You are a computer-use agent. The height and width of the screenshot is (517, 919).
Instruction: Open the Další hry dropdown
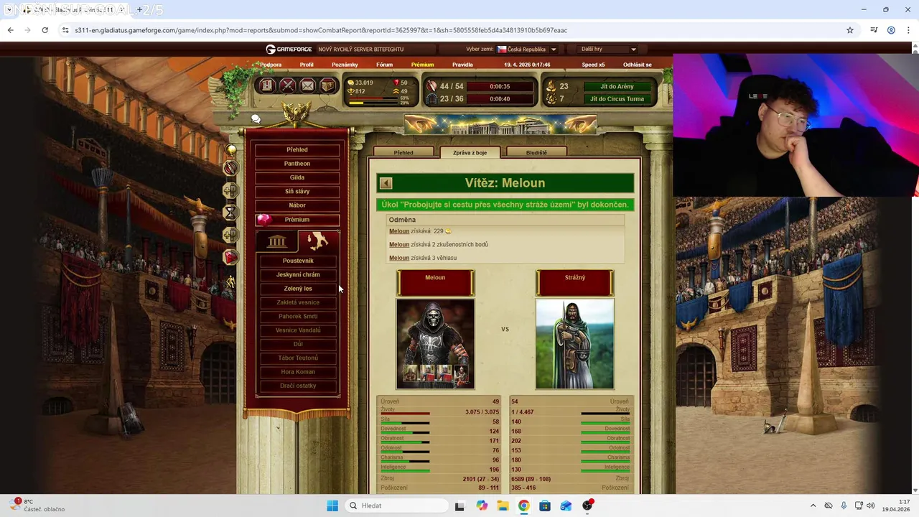607,49
